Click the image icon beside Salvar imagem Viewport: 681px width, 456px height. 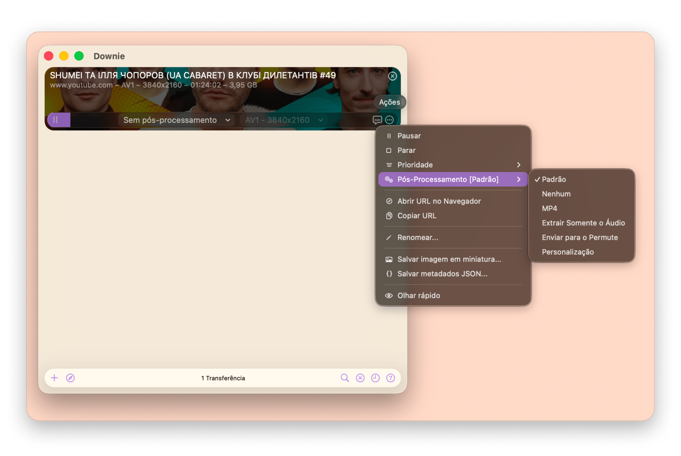pyautogui.click(x=389, y=259)
